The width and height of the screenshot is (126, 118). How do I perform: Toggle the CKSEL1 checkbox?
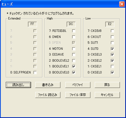[x=112, y=66]
